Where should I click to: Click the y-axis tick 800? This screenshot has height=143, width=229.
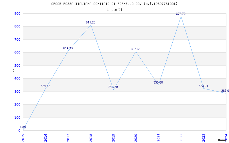coord(17,27)
